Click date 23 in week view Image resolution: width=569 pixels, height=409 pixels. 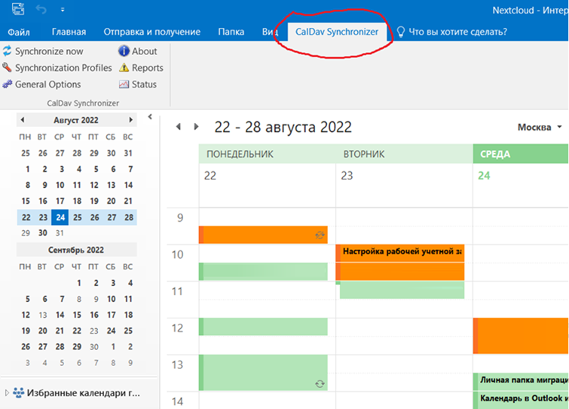coord(347,176)
